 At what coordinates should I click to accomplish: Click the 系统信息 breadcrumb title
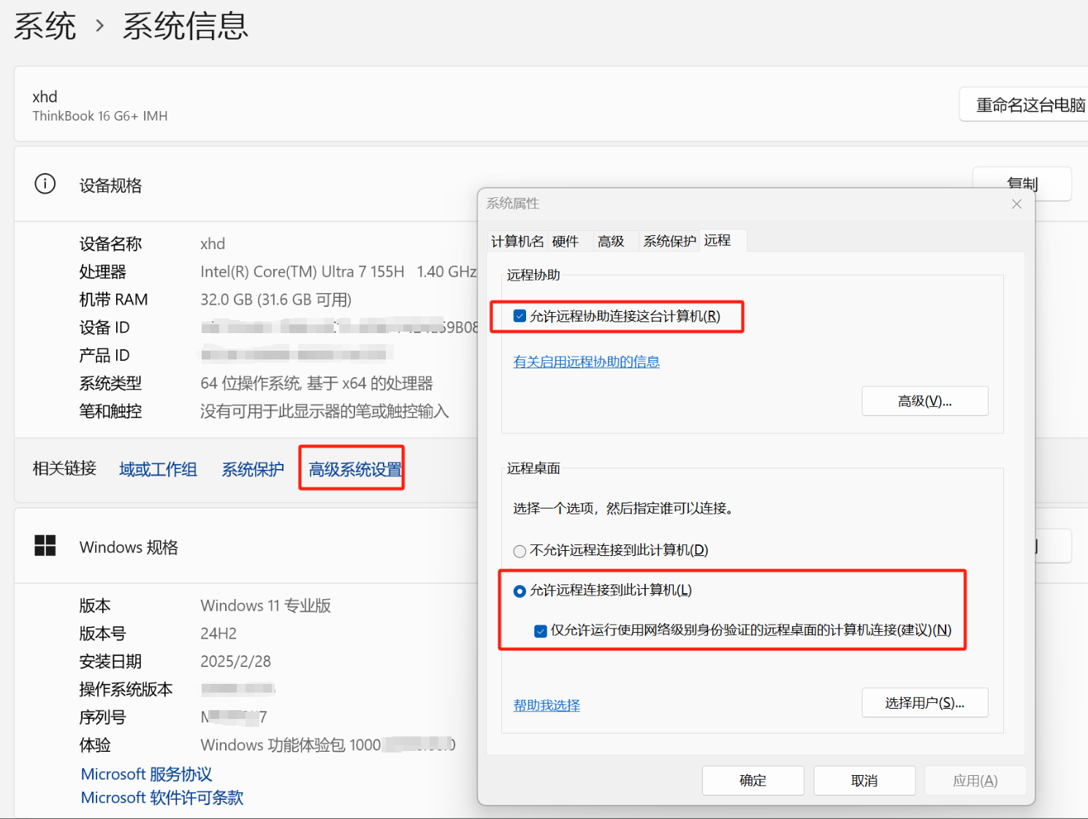(186, 26)
